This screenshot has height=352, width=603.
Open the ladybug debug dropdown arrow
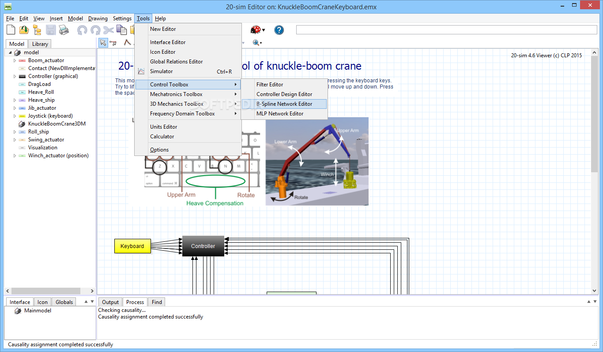point(264,30)
